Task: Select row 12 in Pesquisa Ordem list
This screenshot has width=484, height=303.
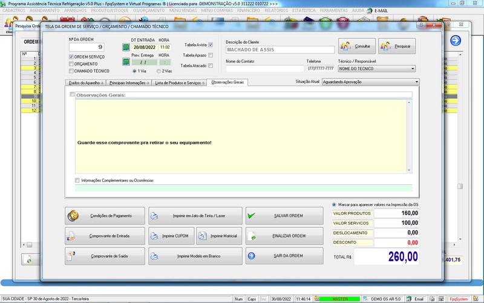Action: [31, 110]
